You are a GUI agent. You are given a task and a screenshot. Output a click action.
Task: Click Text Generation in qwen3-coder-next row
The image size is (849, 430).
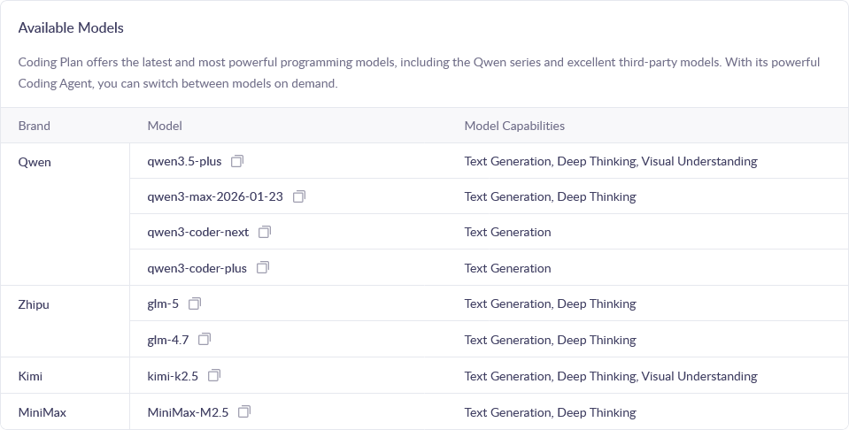tap(508, 232)
